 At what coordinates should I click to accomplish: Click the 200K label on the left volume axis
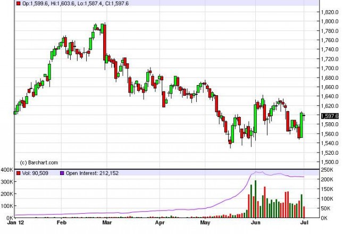6,194
